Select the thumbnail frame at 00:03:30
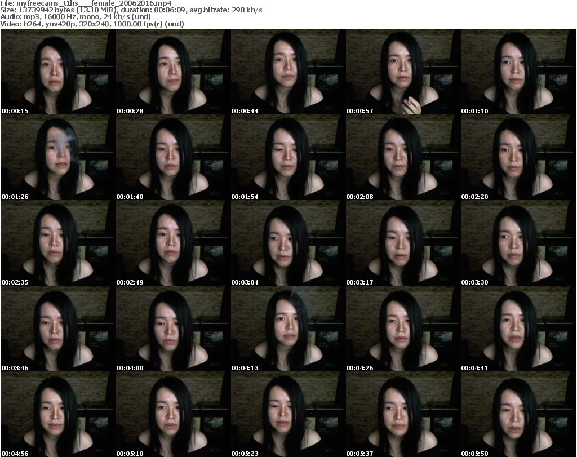This screenshot has height=457, width=577. 518,243
